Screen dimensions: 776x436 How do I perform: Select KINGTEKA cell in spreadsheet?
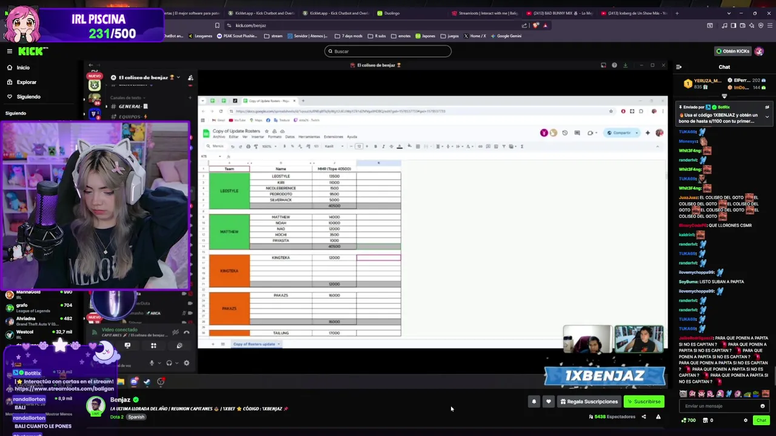pos(281,258)
